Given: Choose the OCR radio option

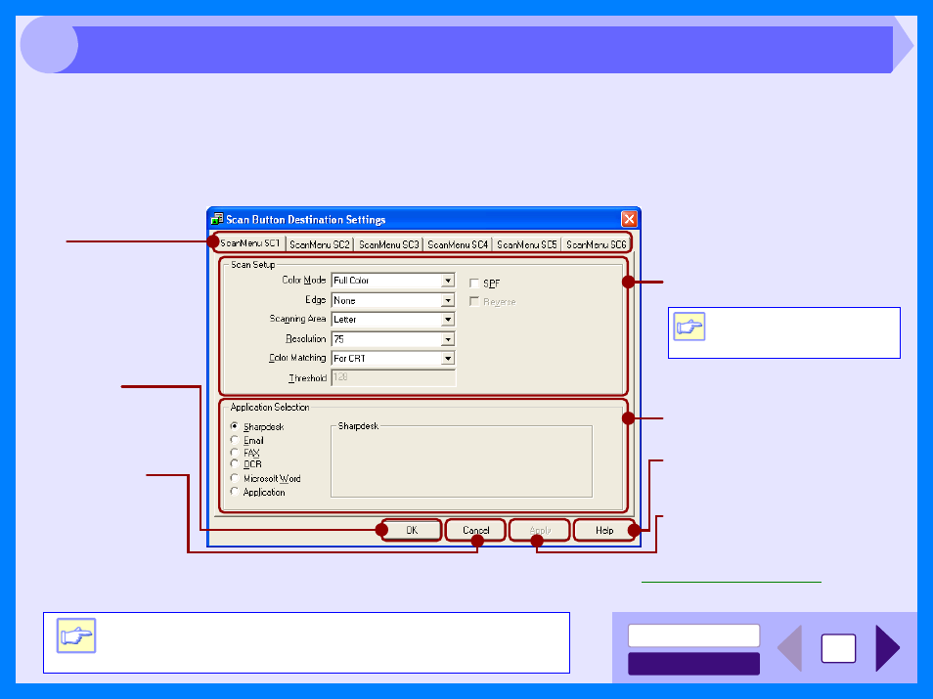Looking at the screenshot, I should point(235,463).
